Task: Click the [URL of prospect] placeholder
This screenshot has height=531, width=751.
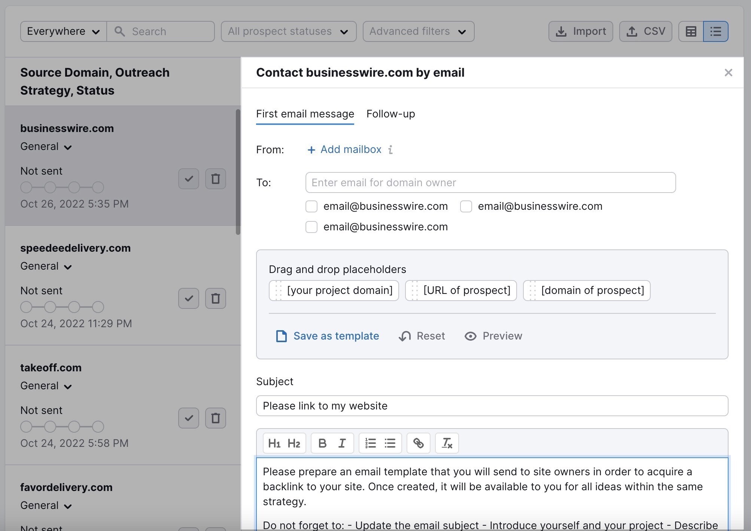Action: pos(461,291)
